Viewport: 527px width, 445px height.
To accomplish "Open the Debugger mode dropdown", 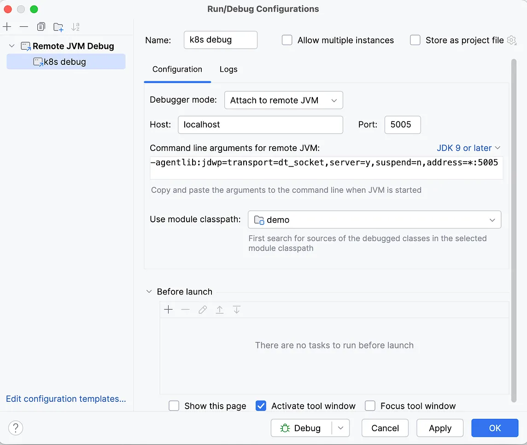I will (x=283, y=100).
